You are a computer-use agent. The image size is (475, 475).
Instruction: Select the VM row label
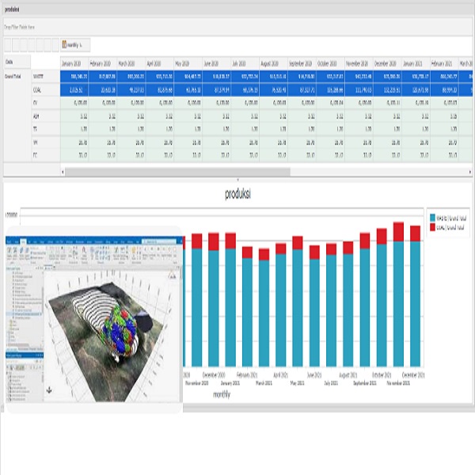[45, 142]
